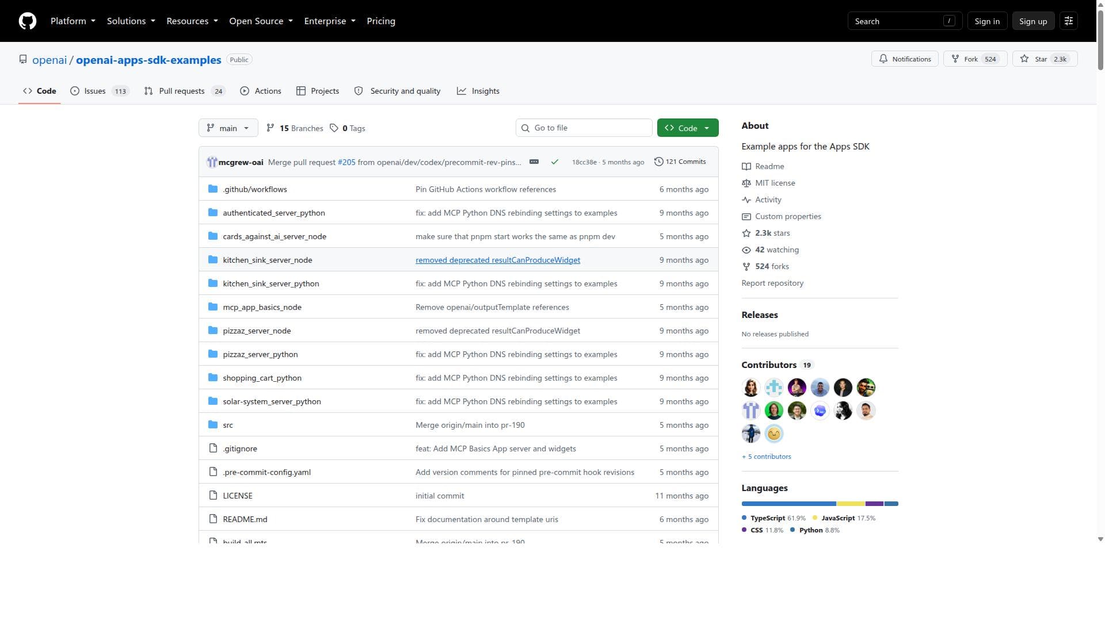Click the star icon beside 2.3k stars

coord(746,233)
